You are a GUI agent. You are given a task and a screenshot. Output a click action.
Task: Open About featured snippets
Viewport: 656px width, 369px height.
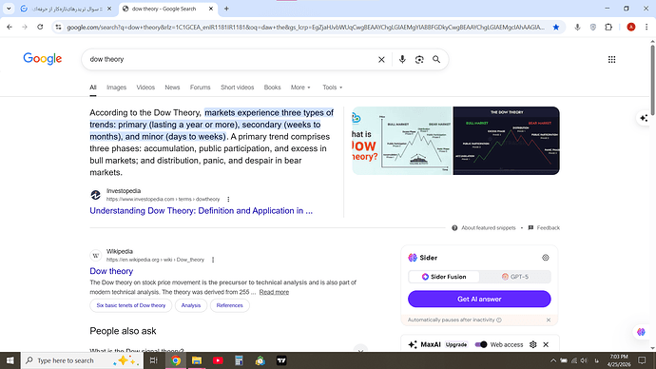coord(484,228)
